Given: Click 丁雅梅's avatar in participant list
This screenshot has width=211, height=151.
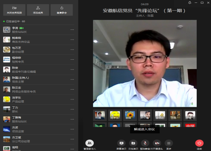Looking at the screenshot, I should point(7,119).
